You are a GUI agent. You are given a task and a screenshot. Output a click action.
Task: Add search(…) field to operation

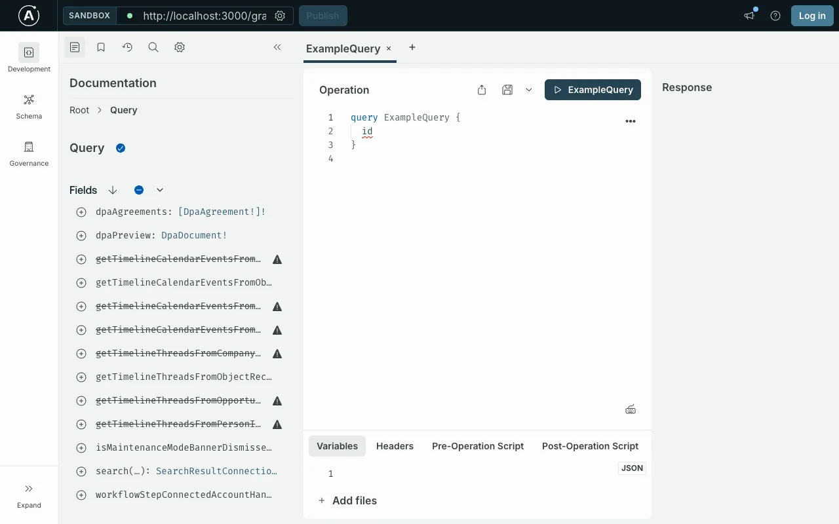(x=81, y=472)
